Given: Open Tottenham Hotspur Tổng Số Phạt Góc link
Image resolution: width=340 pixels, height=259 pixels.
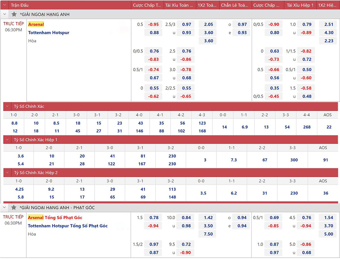Looking at the screenshot, I should [68, 226].
